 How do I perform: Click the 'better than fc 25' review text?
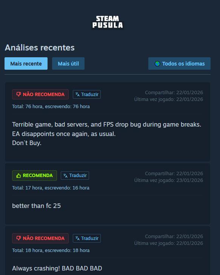pos(36,206)
